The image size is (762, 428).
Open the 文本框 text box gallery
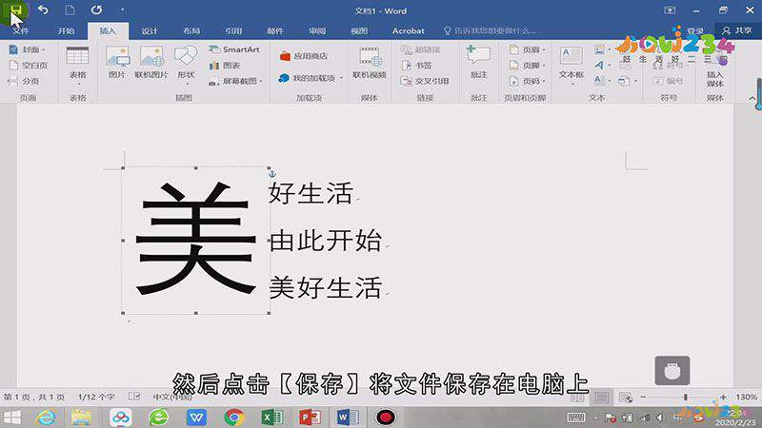pos(571,66)
